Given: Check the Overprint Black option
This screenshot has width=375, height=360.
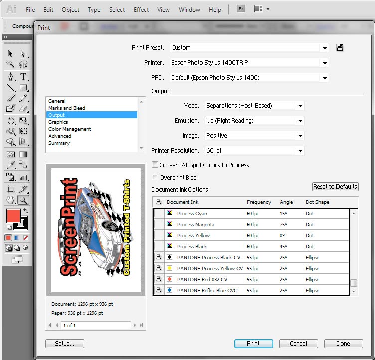Looking at the screenshot, I should pyautogui.click(x=155, y=177).
